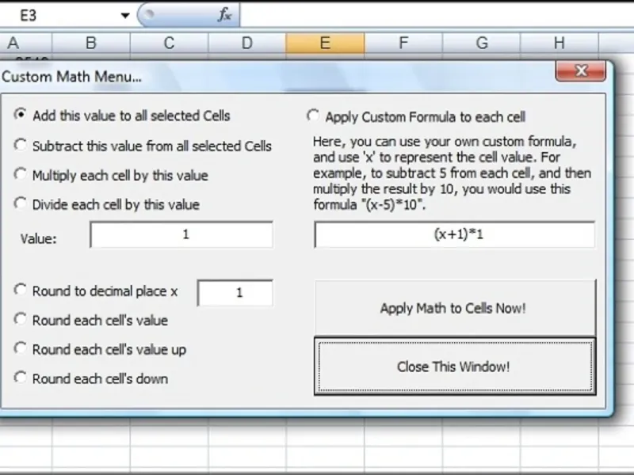Select 'Round to decimal place x' option
This screenshot has height=475, width=634.
(x=21, y=291)
